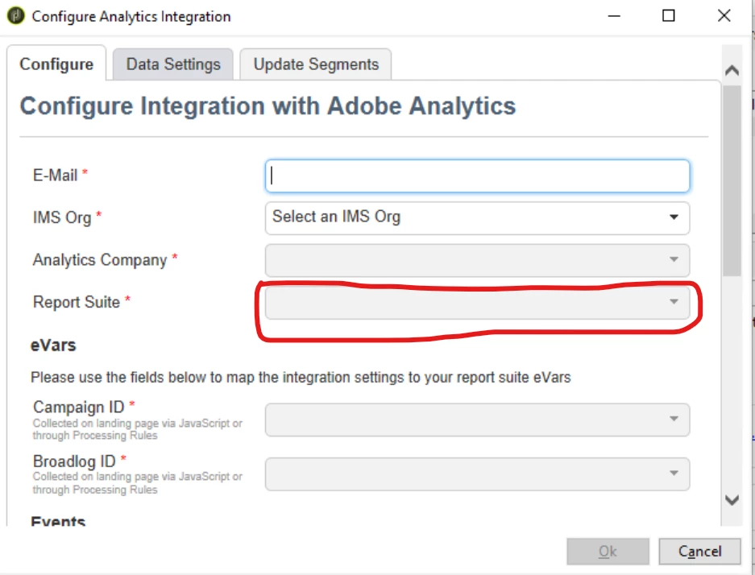Open the Report Suite dropdown
Screen dimensions: 755x575
pyautogui.click(x=477, y=302)
